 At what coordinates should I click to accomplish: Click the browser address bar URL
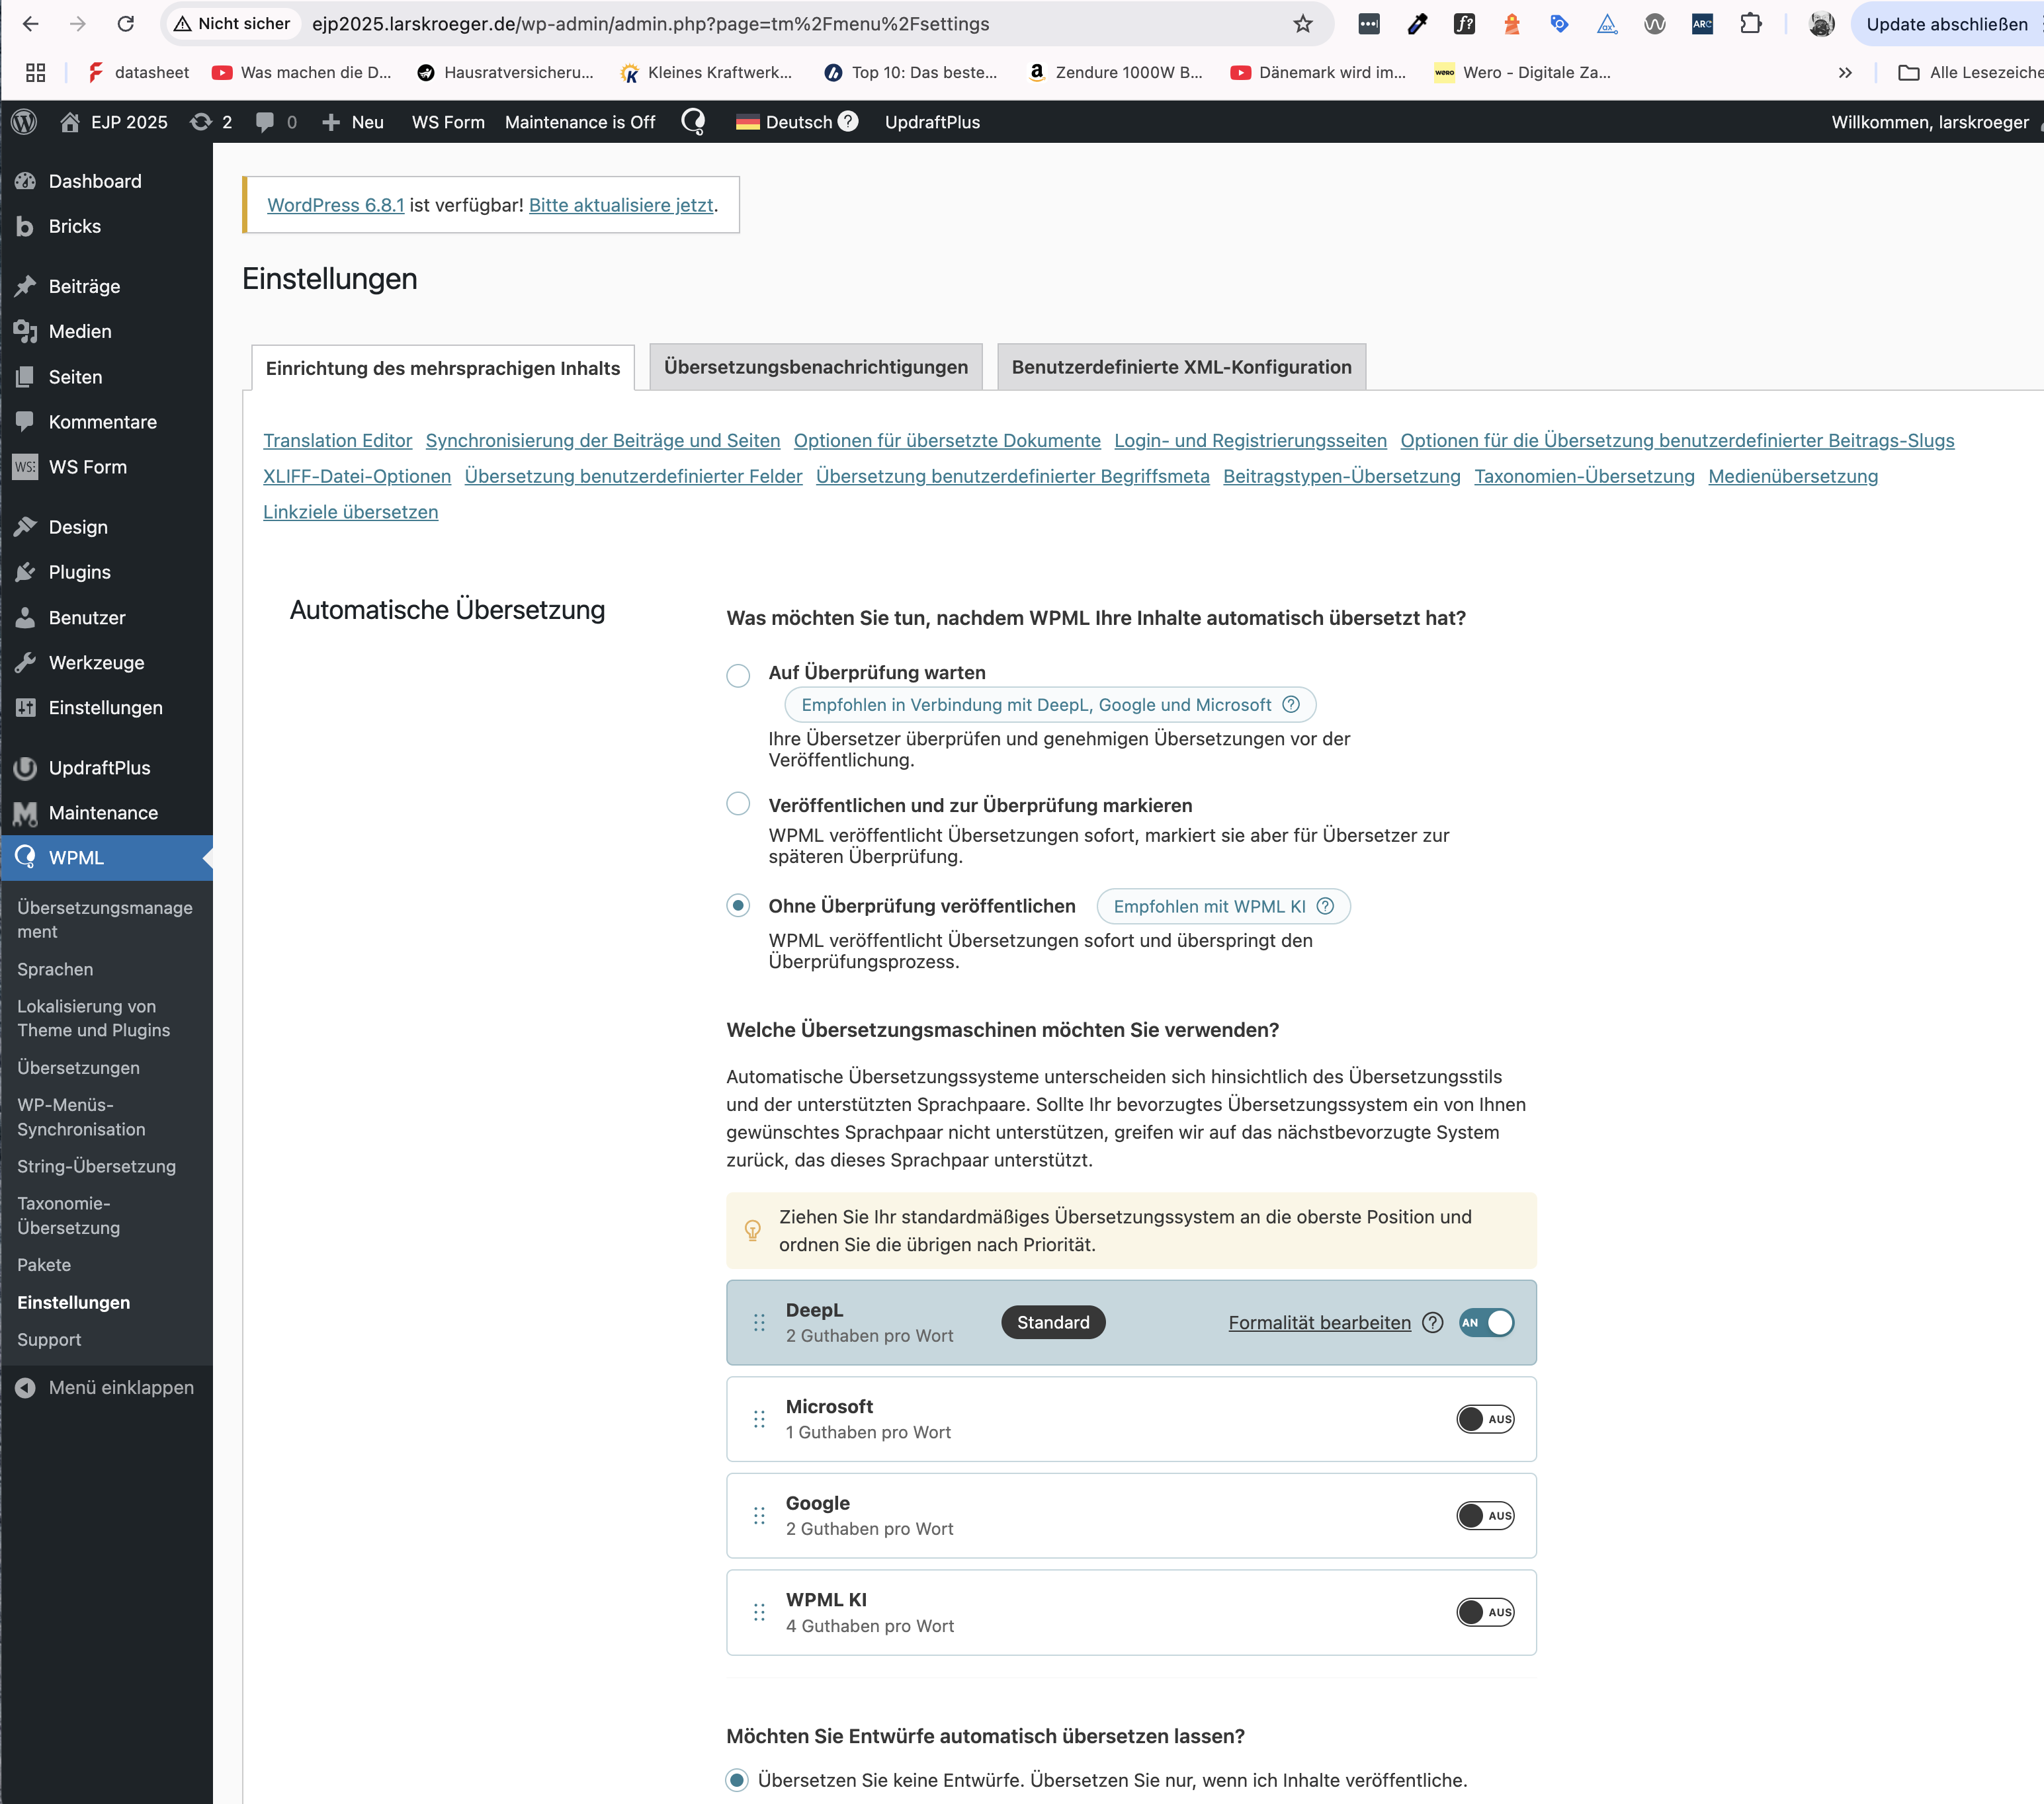click(x=650, y=24)
